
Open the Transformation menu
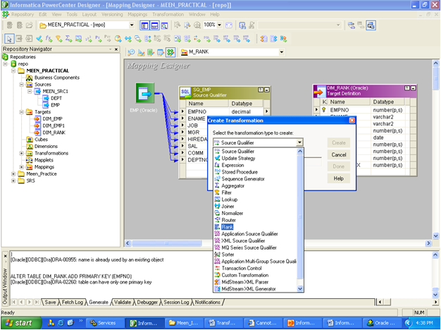(168, 14)
